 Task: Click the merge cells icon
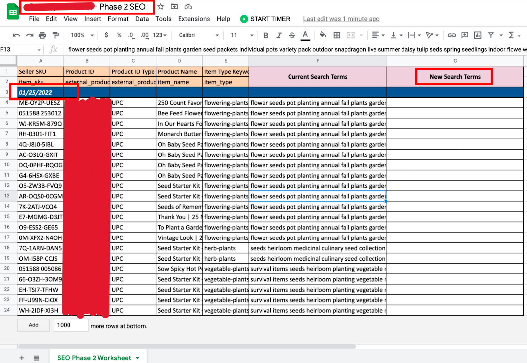click(351, 35)
